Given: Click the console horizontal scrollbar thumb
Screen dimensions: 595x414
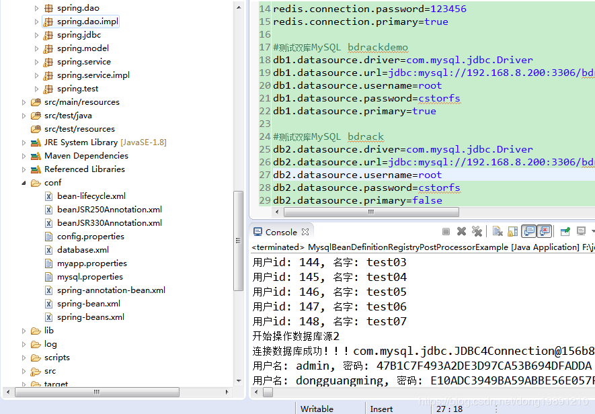Looking at the screenshot, I should pyautogui.click(x=268, y=392).
